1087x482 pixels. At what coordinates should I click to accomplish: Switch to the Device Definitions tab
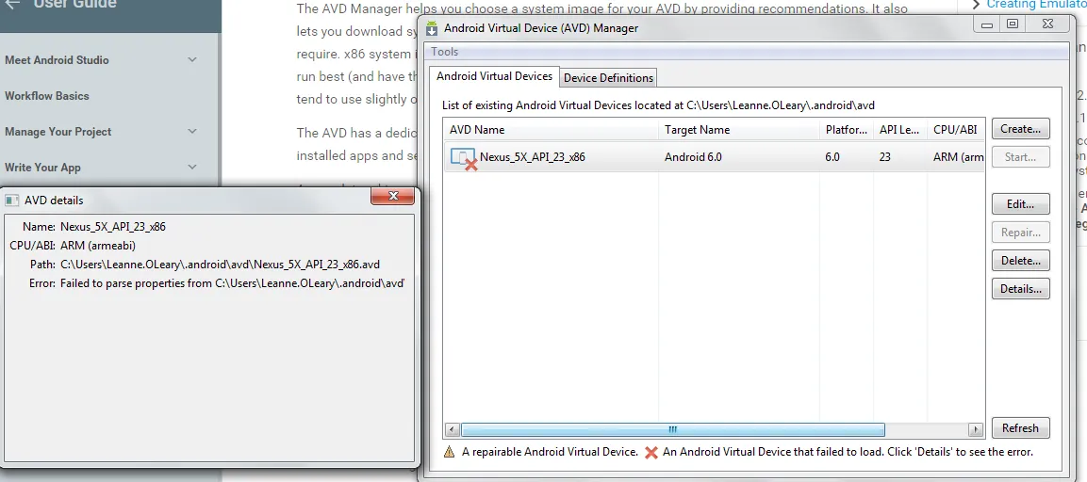click(x=608, y=77)
